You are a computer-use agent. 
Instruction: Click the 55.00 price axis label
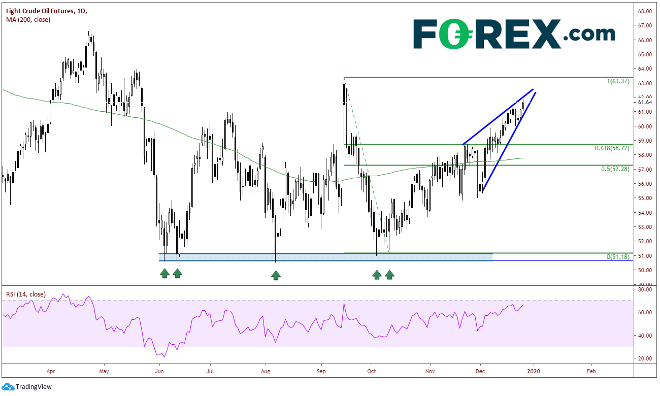click(645, 198)
